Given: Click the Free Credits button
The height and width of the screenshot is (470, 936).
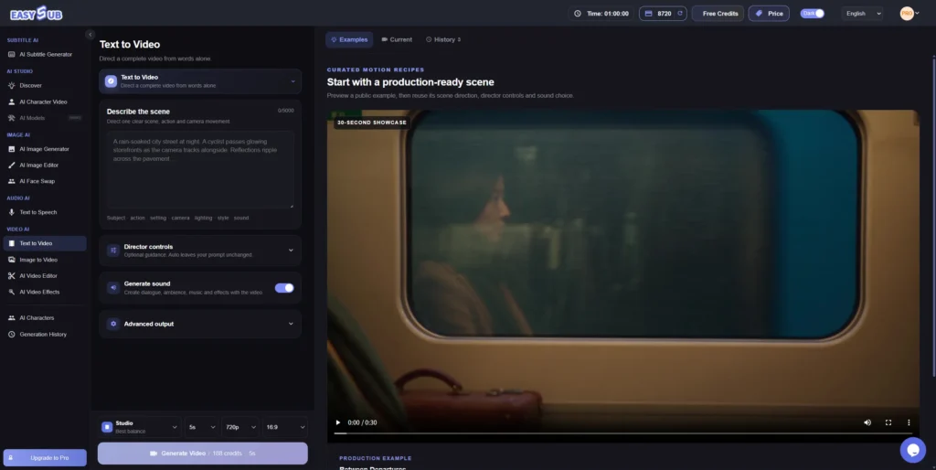Looking at the screenshot, I should pyautogui.click(x=718, y=13).
